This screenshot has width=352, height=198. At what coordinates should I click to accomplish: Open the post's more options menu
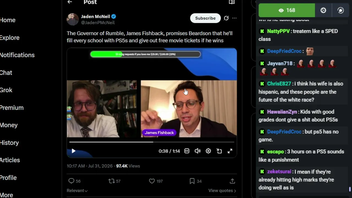coord(234,18)
